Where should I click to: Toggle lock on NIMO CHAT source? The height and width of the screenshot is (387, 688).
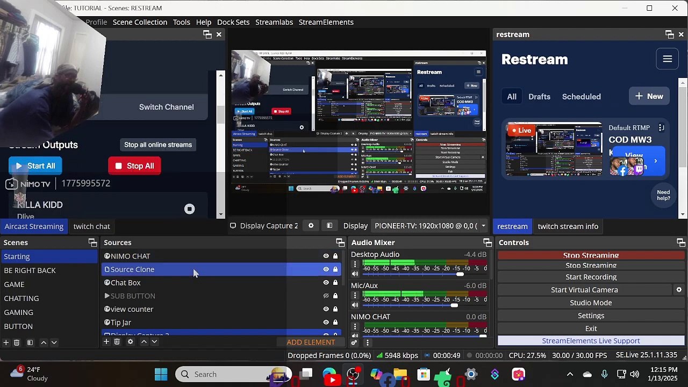click(335, 256)
